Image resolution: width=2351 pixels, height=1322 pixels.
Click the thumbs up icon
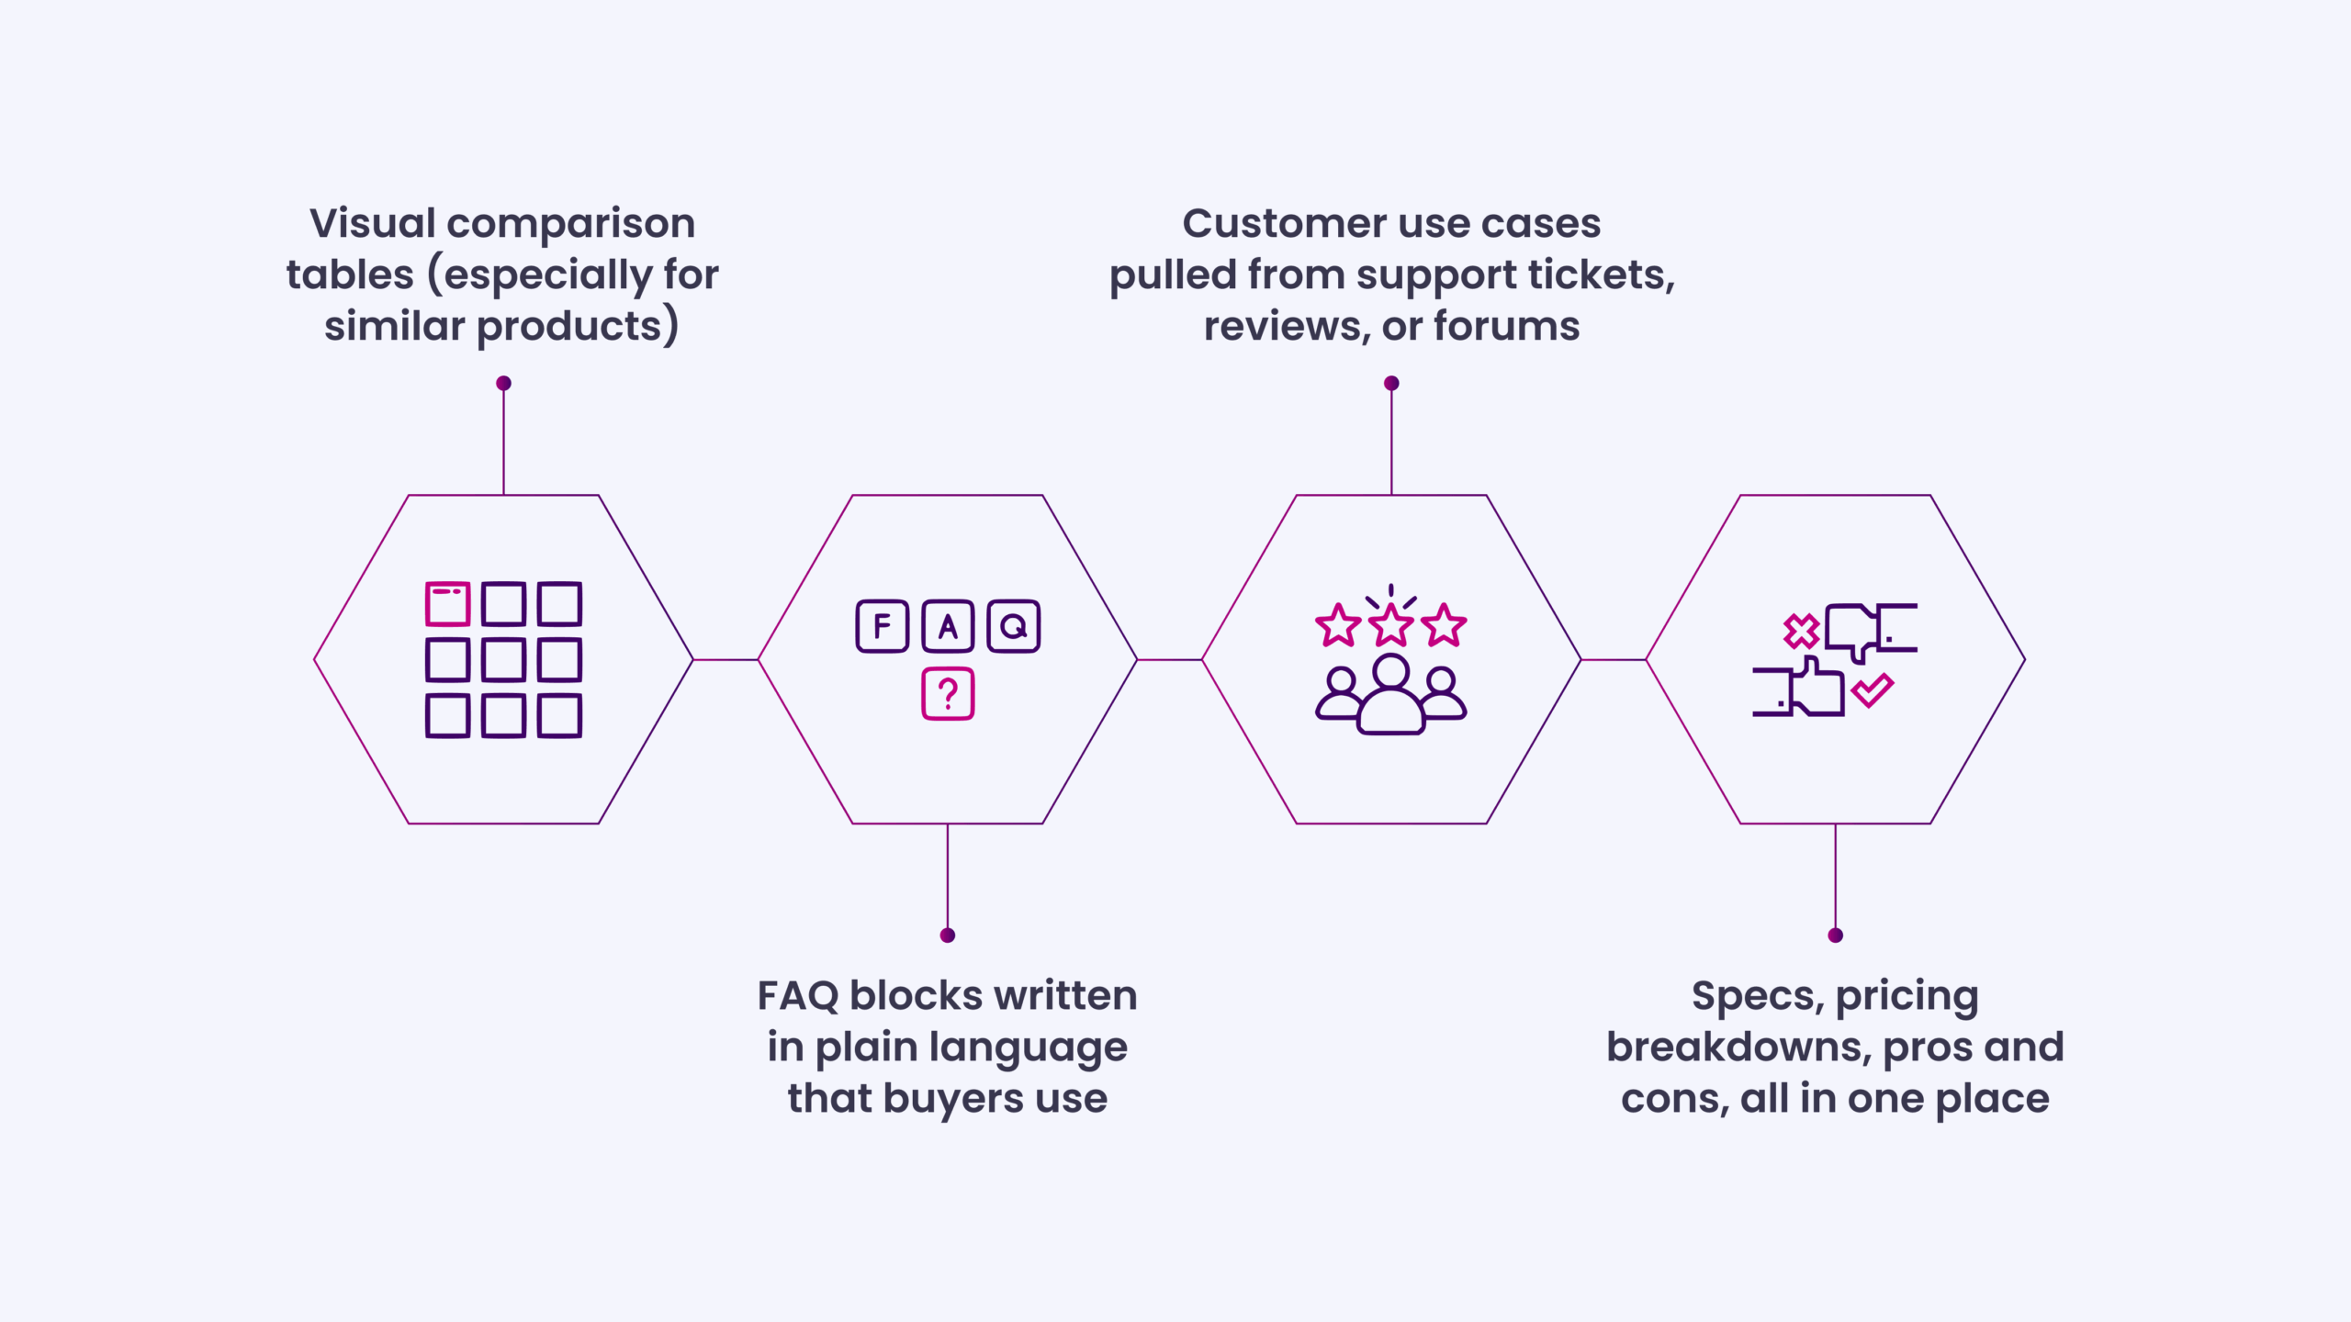1798,687
